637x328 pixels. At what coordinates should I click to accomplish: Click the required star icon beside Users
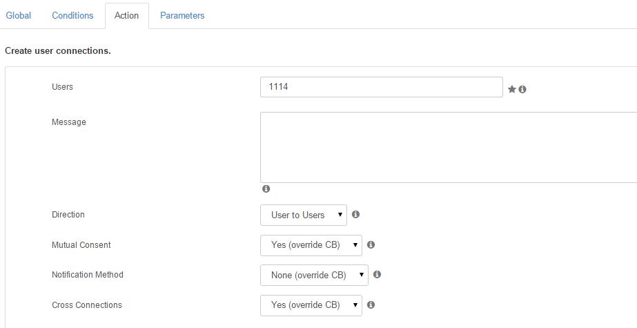tap(512, 89)
